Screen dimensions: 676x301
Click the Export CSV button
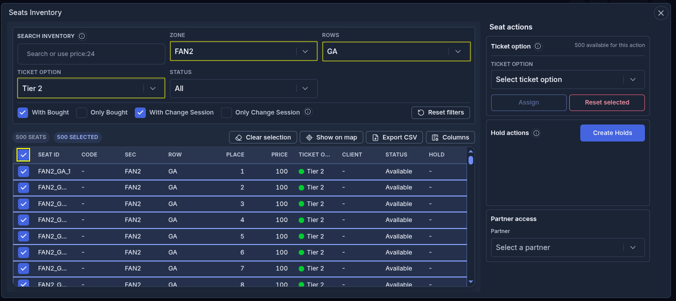(x=395, y=137)
